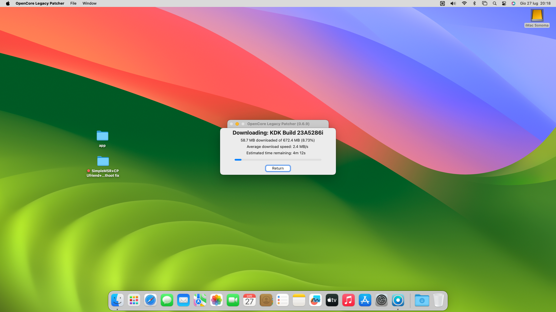The width and height of the screenshot is (556, 312).
Task: Open the Window menu
Action: pos(89,3)
